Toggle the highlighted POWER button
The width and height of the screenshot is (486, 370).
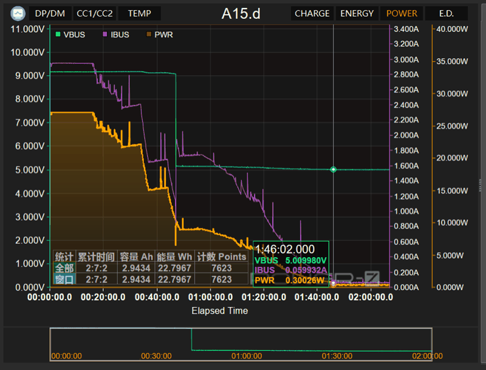(x=402, y=13)
